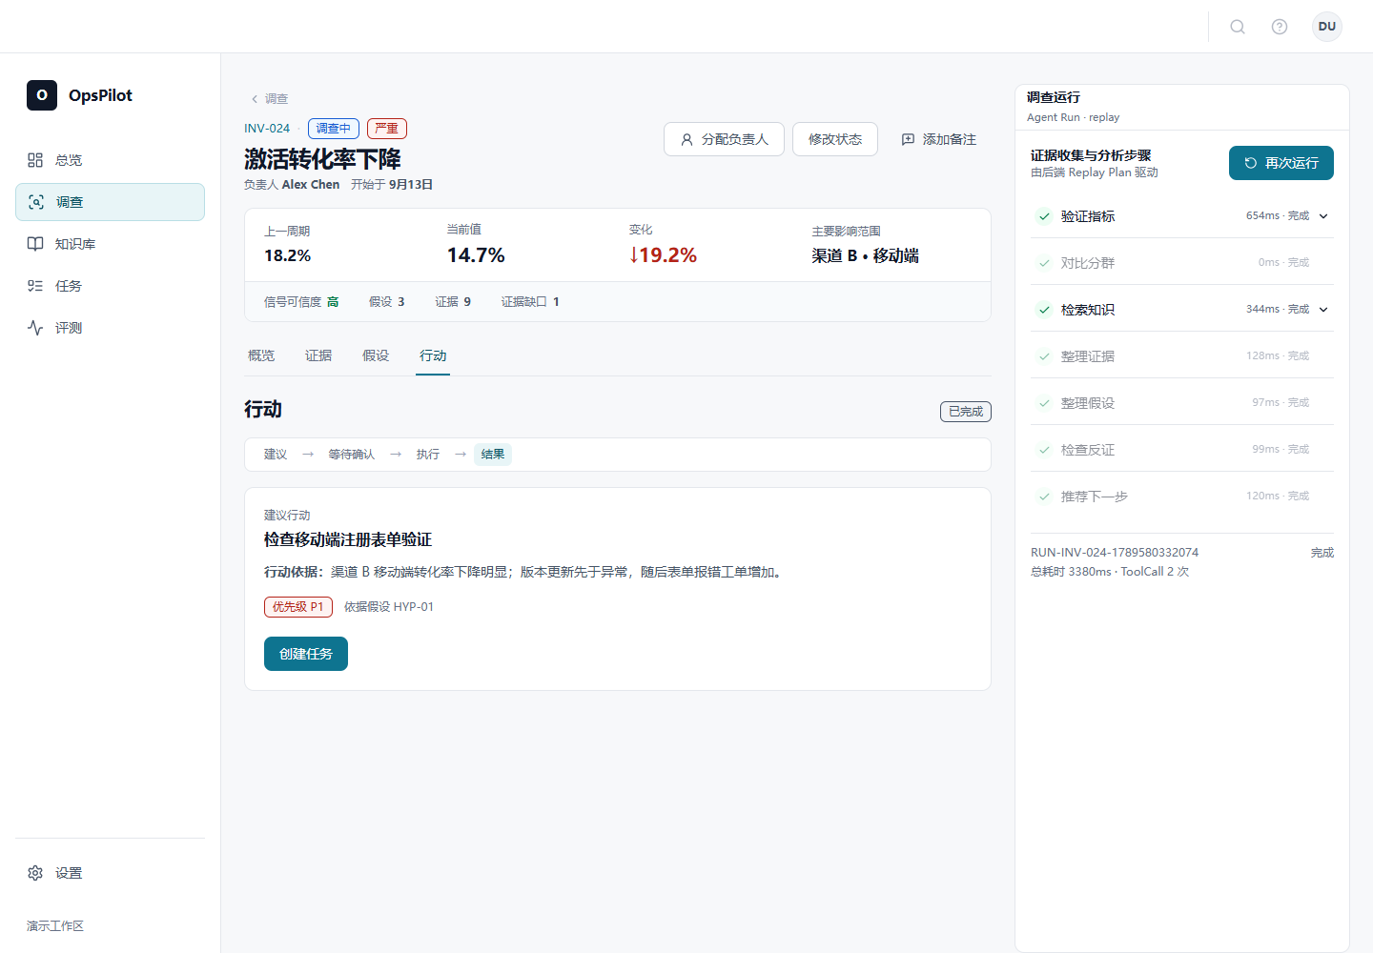Click the INV-024 investigation ID
The image size is (1373, 953).
click(267, 129)
